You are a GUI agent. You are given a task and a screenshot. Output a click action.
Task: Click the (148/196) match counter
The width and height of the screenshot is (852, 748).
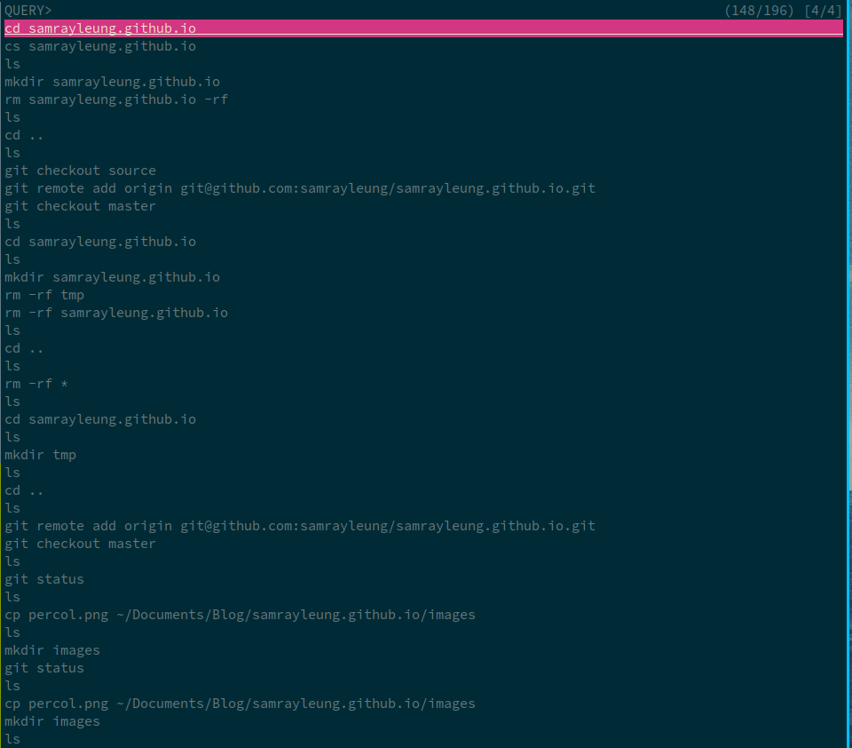[760, 10]
